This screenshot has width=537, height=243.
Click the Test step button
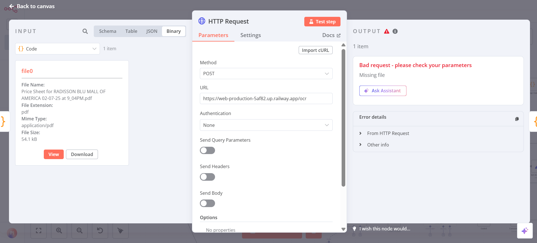(322, 22)
